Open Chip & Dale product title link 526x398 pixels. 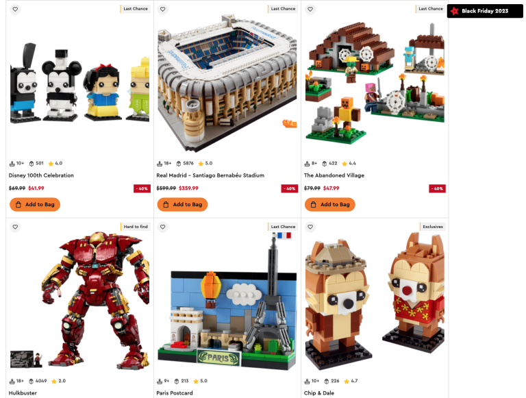point(319,393)
